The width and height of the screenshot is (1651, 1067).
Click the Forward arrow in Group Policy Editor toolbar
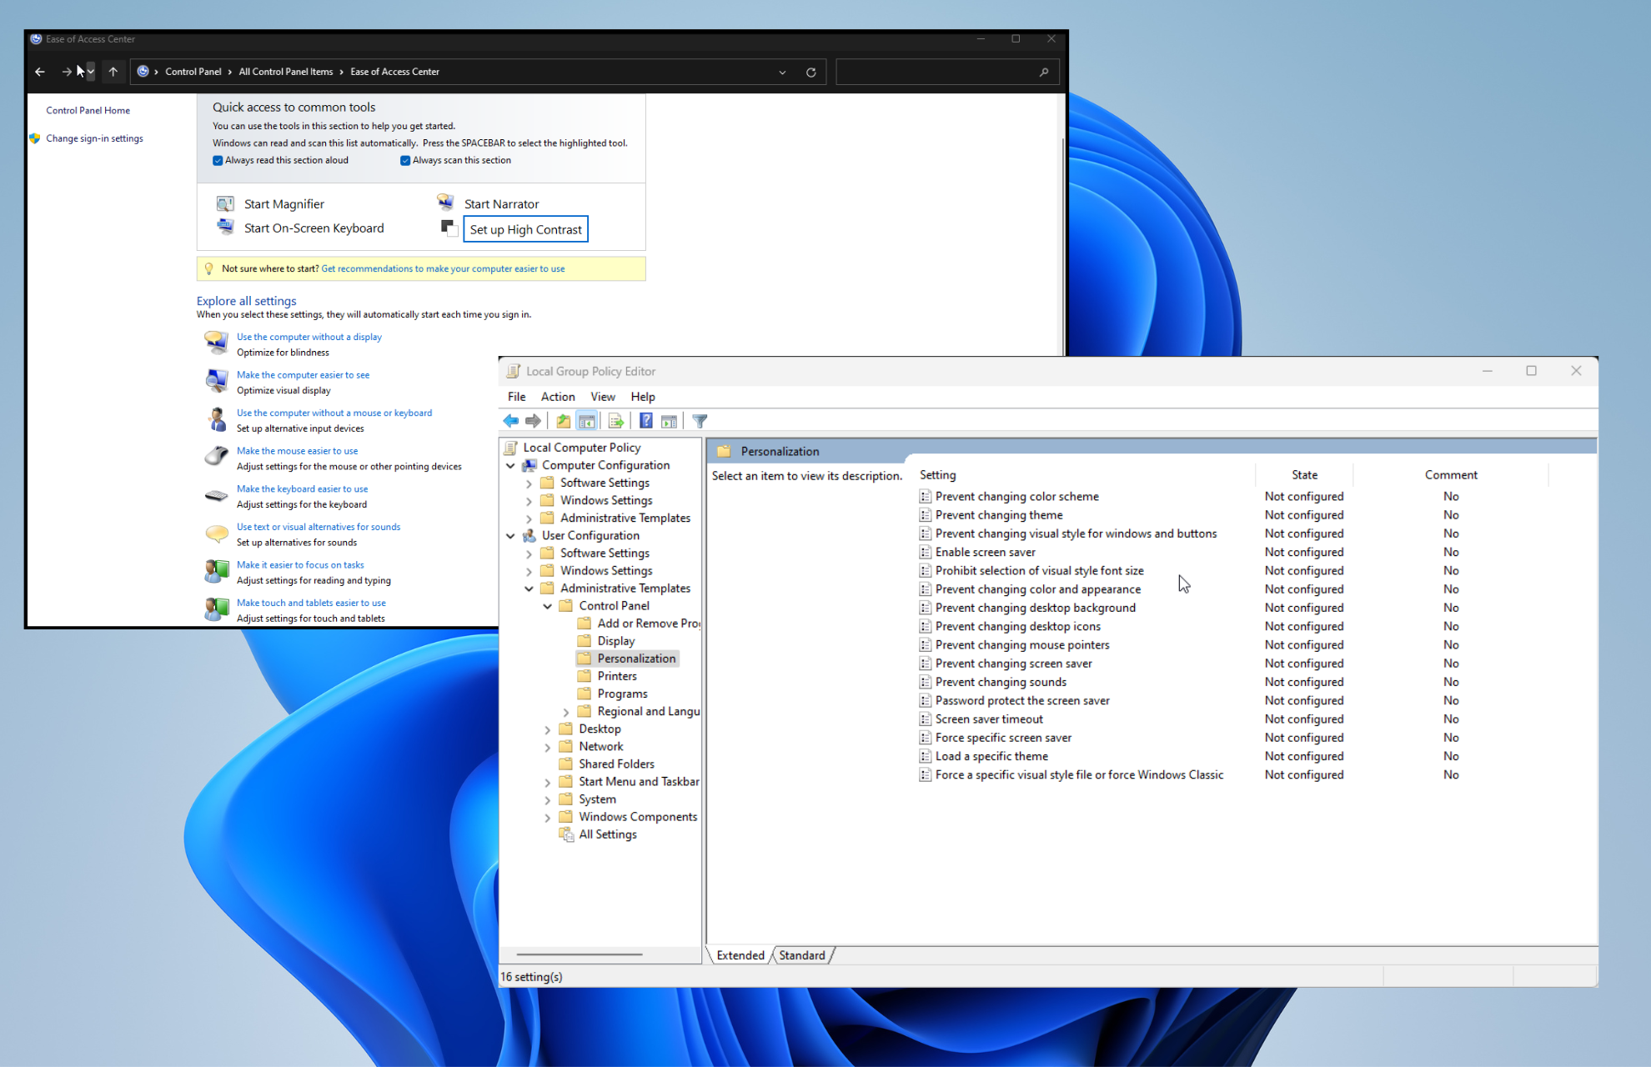[533, 421]
